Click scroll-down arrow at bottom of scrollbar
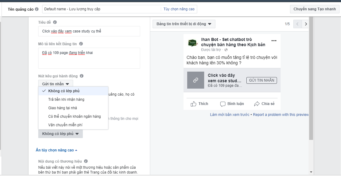The width and height of the screenshot is (341, 176). tap(311, 172)
